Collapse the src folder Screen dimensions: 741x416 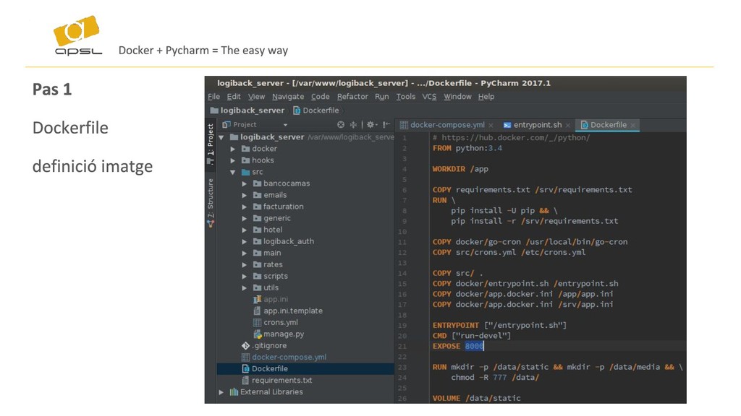[232, 172]
